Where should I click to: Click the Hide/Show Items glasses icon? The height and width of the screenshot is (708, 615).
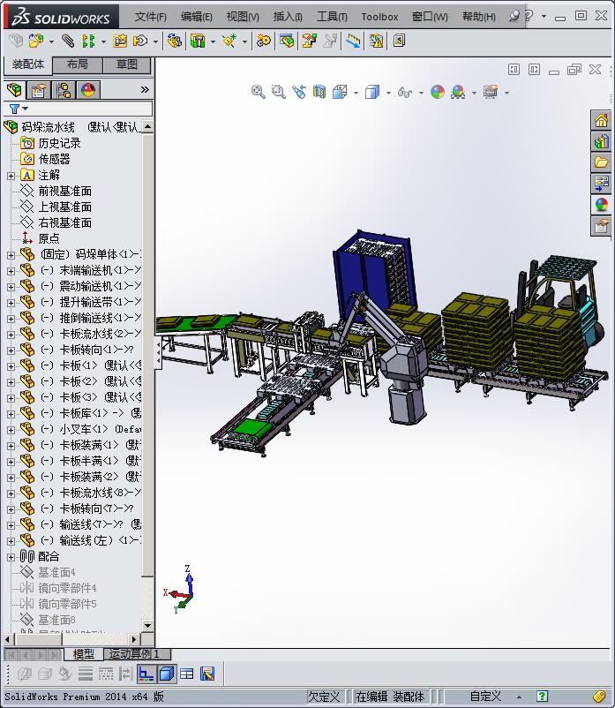(405, 92)
